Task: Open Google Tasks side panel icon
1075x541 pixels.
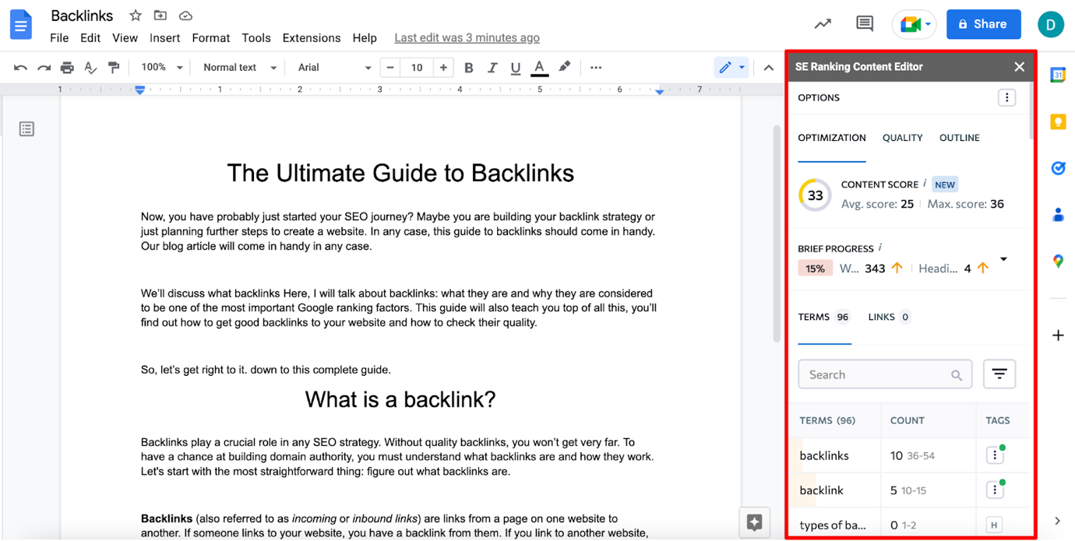Action: point(1058,168)
